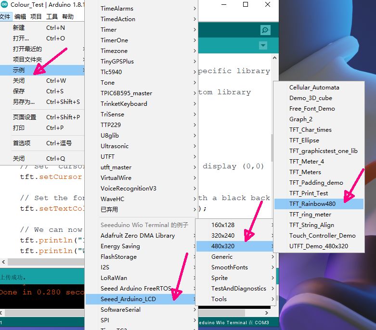The image size is (376, 330).
Task: Open FlashStorage examples
Action: tap(142, 257)
